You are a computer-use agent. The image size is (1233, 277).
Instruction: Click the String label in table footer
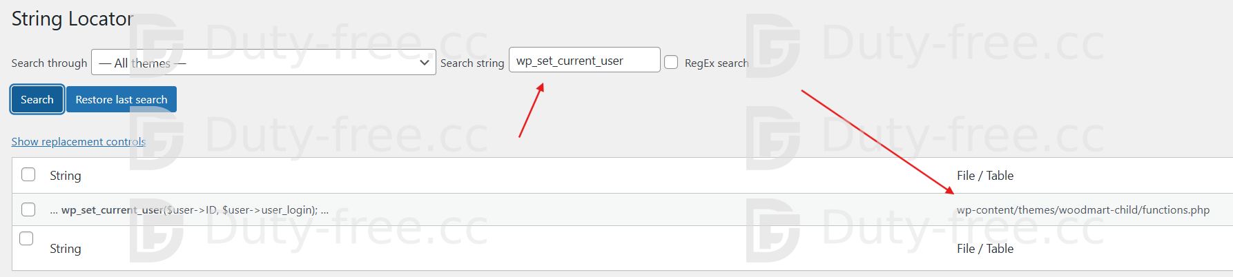pyautogui.click(x=66, y=249)
